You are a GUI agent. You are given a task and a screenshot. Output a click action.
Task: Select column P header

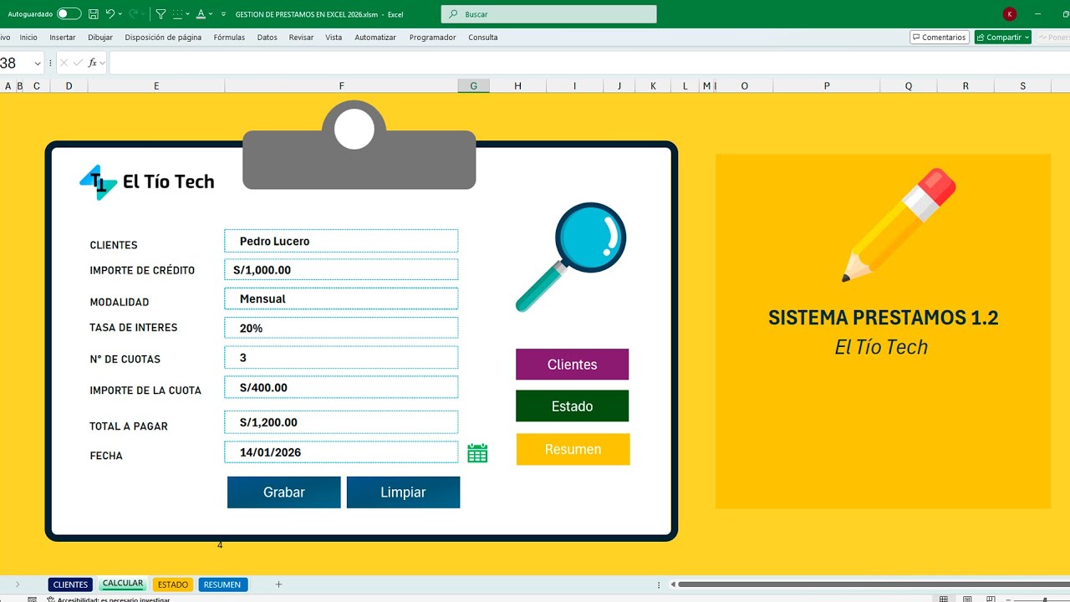pos(827,86)
